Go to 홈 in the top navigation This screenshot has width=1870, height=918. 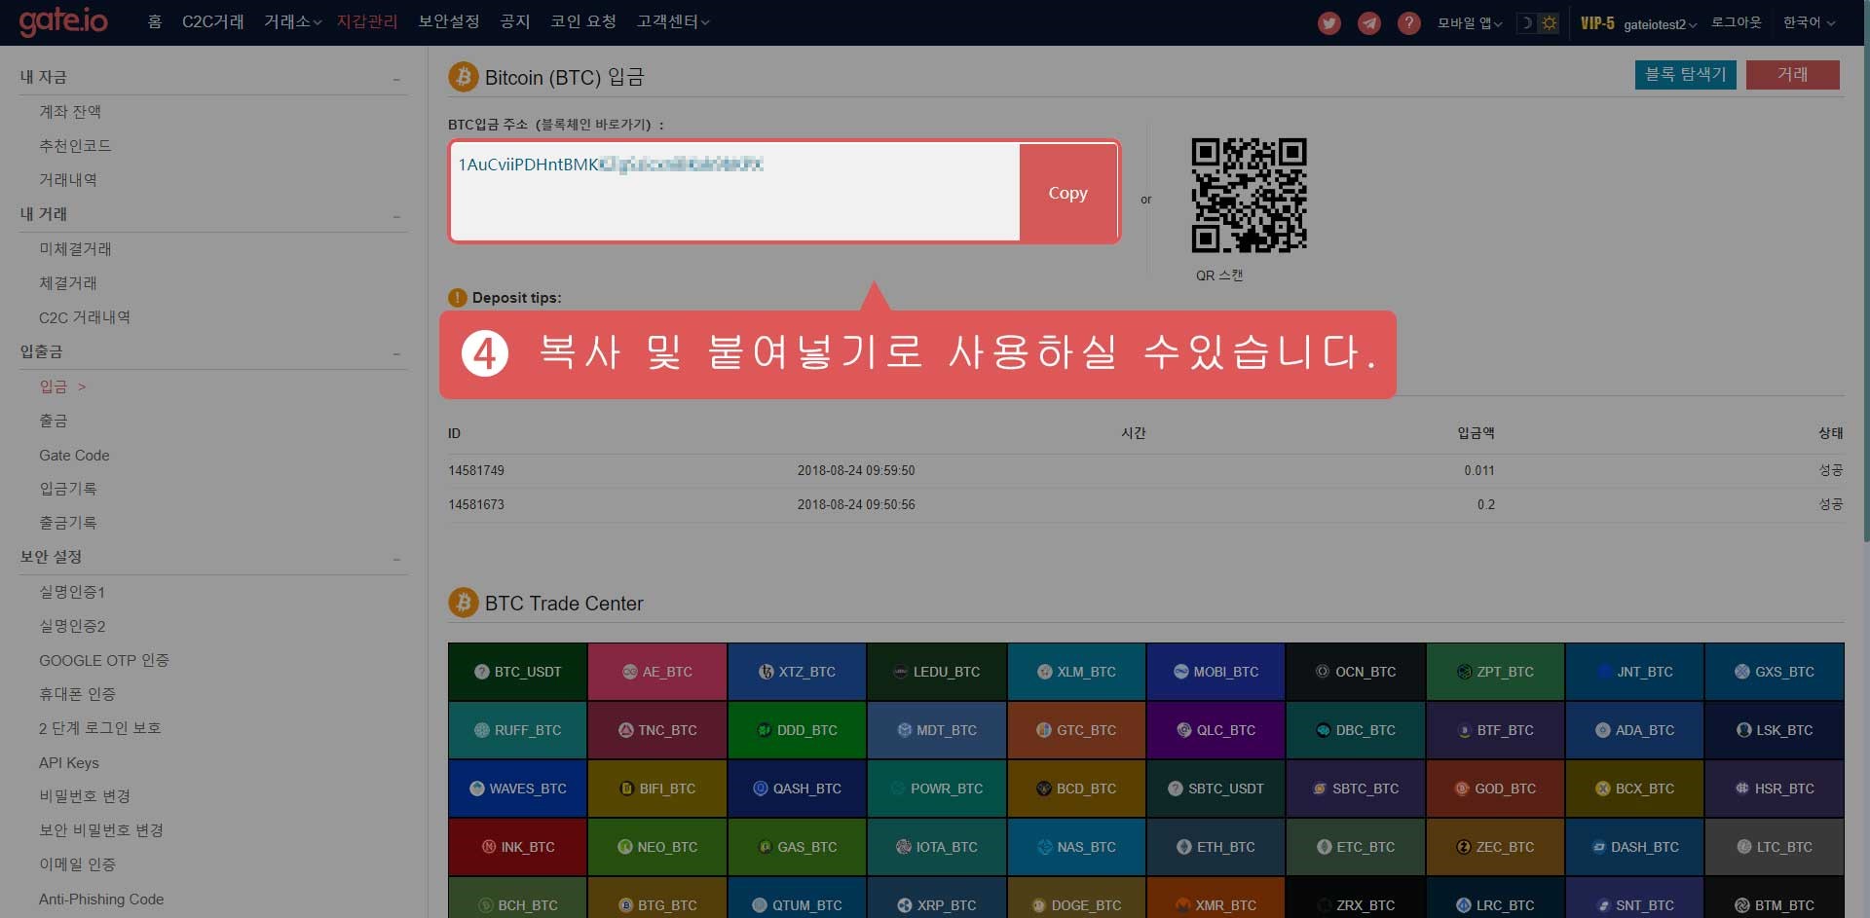coord(155,21)
